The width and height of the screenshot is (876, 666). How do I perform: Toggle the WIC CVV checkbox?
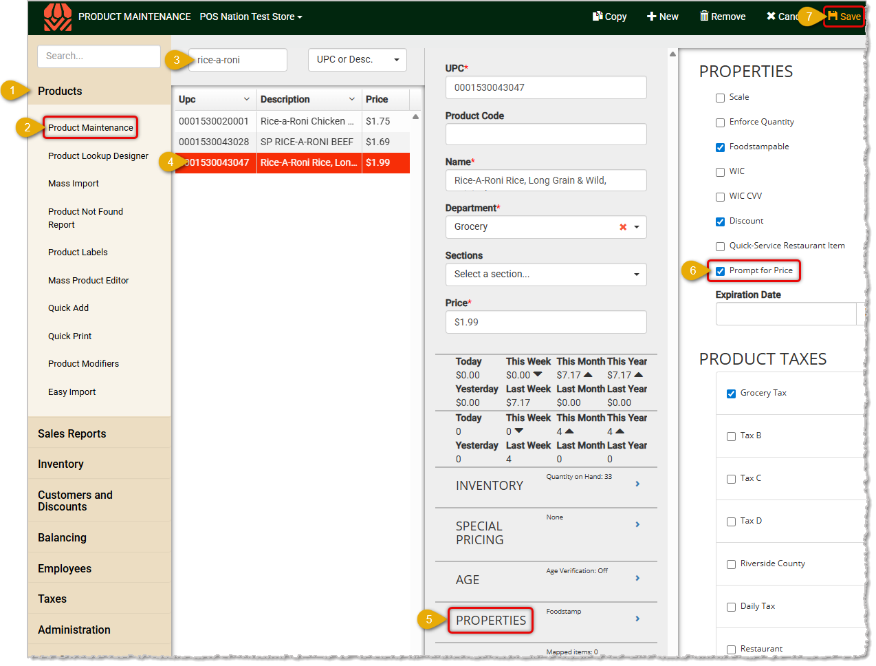point(720,197)
